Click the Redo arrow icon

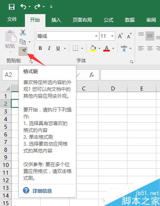(37, 6)
